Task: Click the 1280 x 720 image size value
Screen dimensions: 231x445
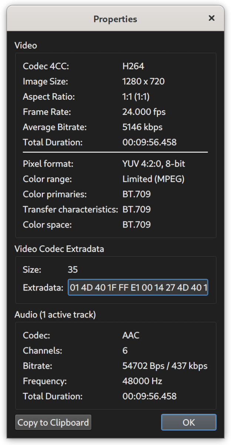Action: 143,82
